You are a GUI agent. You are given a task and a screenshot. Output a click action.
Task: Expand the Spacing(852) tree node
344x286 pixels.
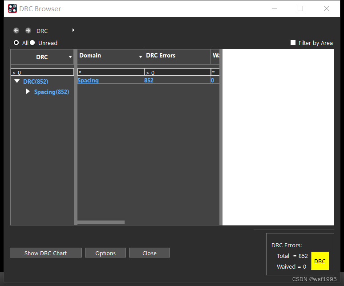pyautogui.click(x=28, y=91)
